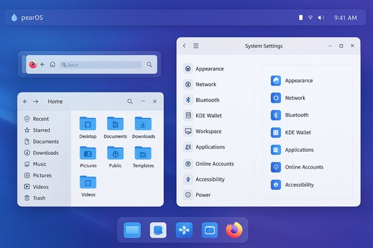This screenshot has width=373, height=248.
Task: Click the magnifier icon right of browser search bar
Action: [x=150, y=65]
